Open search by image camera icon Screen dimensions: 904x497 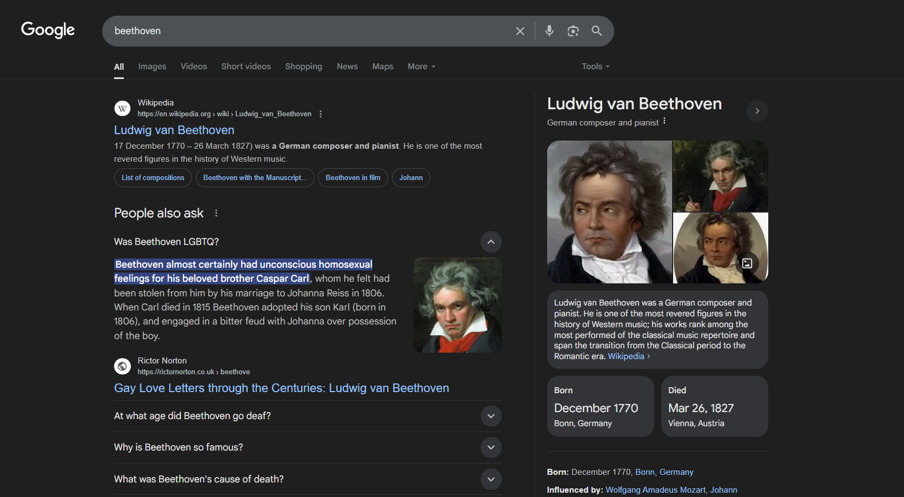pyautogui.click(x=573, y=31)
